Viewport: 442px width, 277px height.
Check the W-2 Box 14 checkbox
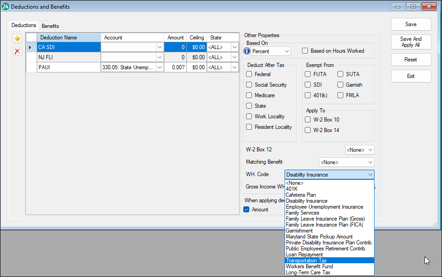click(x=308, y=130)
